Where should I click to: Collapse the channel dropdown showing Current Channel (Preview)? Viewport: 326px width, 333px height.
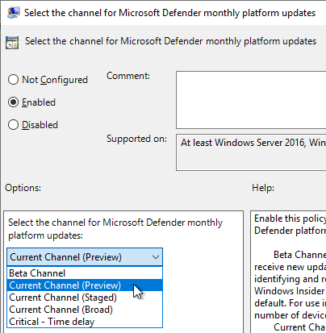(85, 257)
